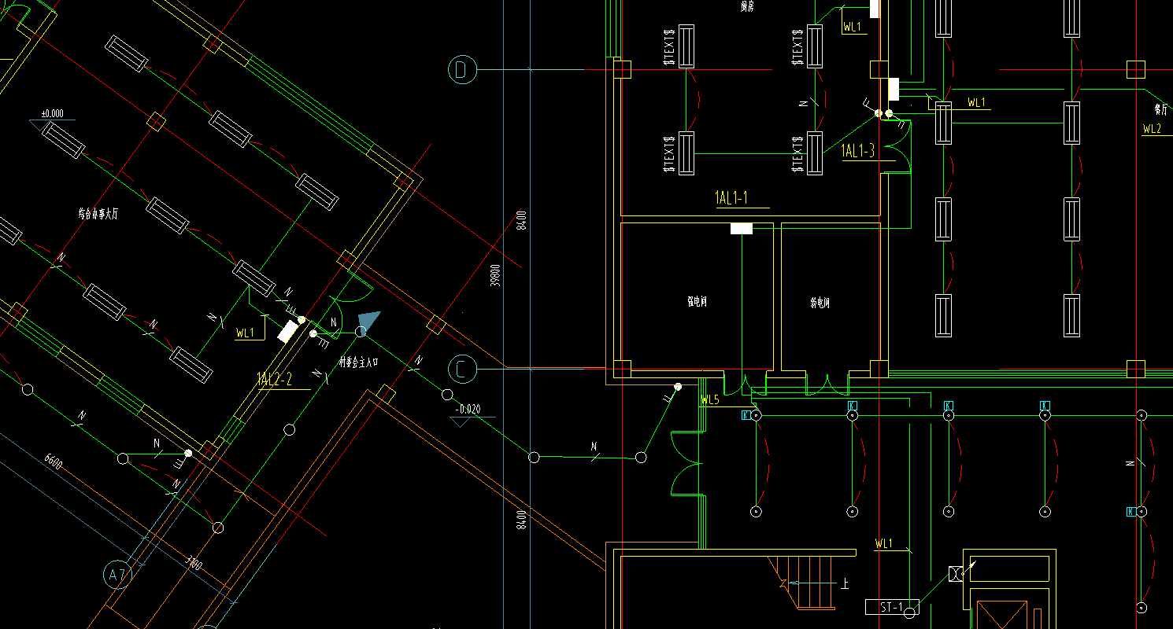Select the -0.020 elevation text
Image resolution: width=1173 pixels, height=629 pixels.
(468, 409)
